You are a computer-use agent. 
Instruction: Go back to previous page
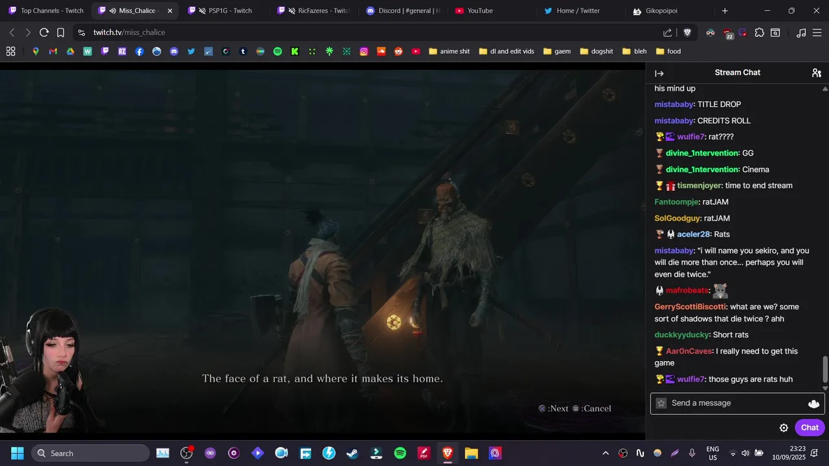[12, 32]
